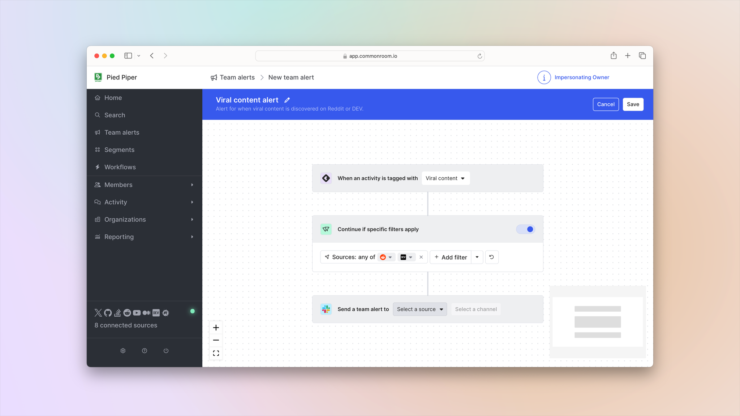Click the reset filters undo icon
Screen dimensions: 740x416
coord(491,257)
